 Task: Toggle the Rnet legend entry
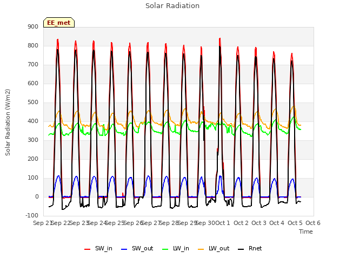pos(250,249)
